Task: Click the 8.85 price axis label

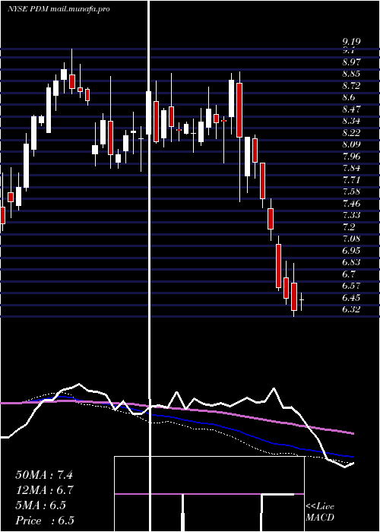Action: (x=351, y=74)
